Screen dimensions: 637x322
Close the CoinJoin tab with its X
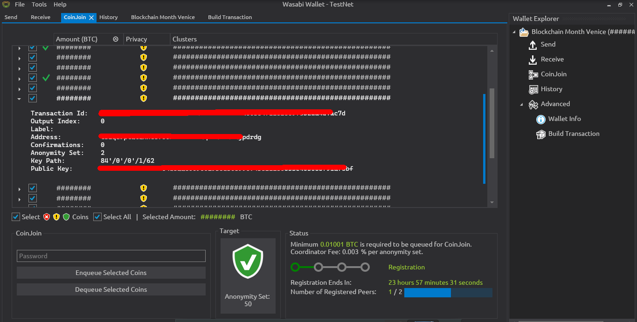pyautogui.click(x=91, y=17)
